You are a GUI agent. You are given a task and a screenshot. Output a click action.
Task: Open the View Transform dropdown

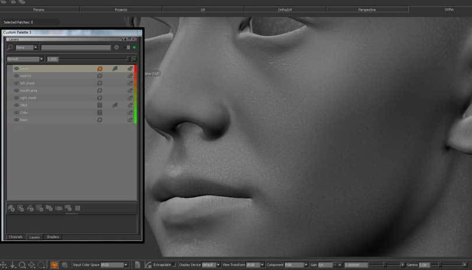[255, 265]
